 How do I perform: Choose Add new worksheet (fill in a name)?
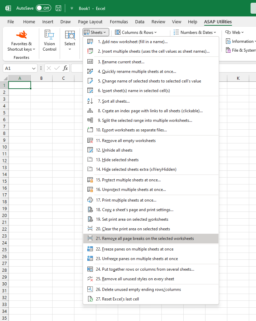151,42
